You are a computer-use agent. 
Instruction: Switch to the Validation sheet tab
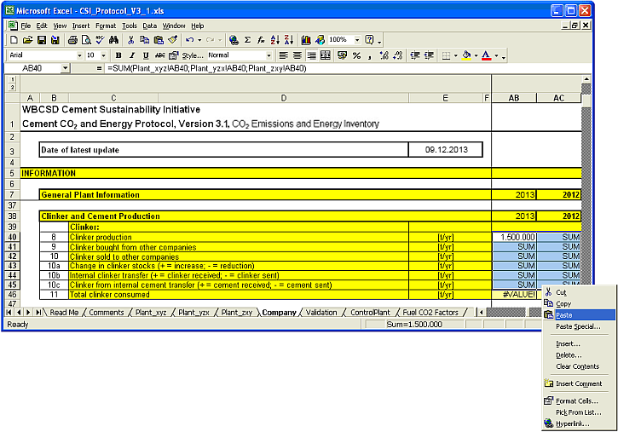click(321, 313)
